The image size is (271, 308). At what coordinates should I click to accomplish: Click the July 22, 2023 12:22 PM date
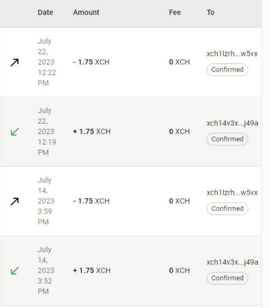pos(47,62)
